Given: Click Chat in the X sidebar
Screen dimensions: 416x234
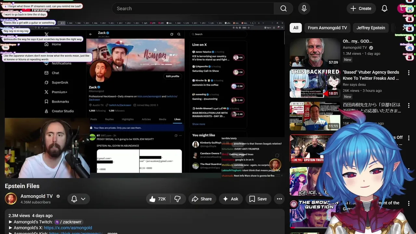Looking at the screenshot, I should coord(52,73).
